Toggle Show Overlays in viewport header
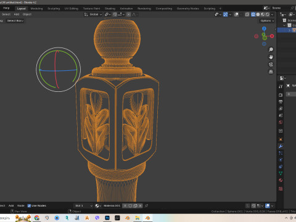Image resolution: width=296 pixels, height=222 pixels. coord(236,14)
